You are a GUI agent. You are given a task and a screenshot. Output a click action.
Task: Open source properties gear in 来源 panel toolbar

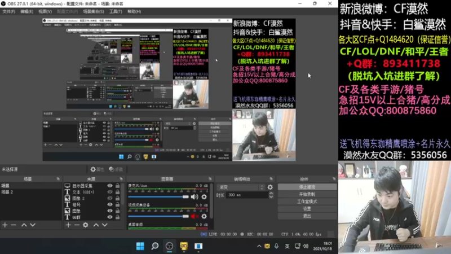coord(86,225)
